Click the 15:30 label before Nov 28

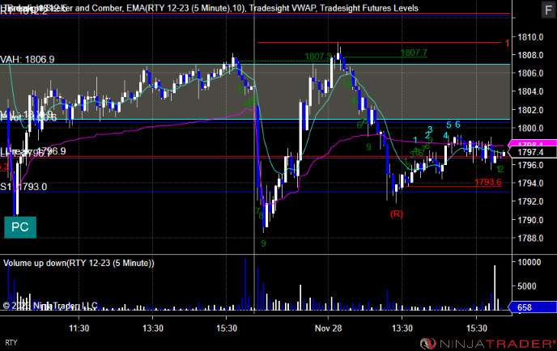[227, 328]
